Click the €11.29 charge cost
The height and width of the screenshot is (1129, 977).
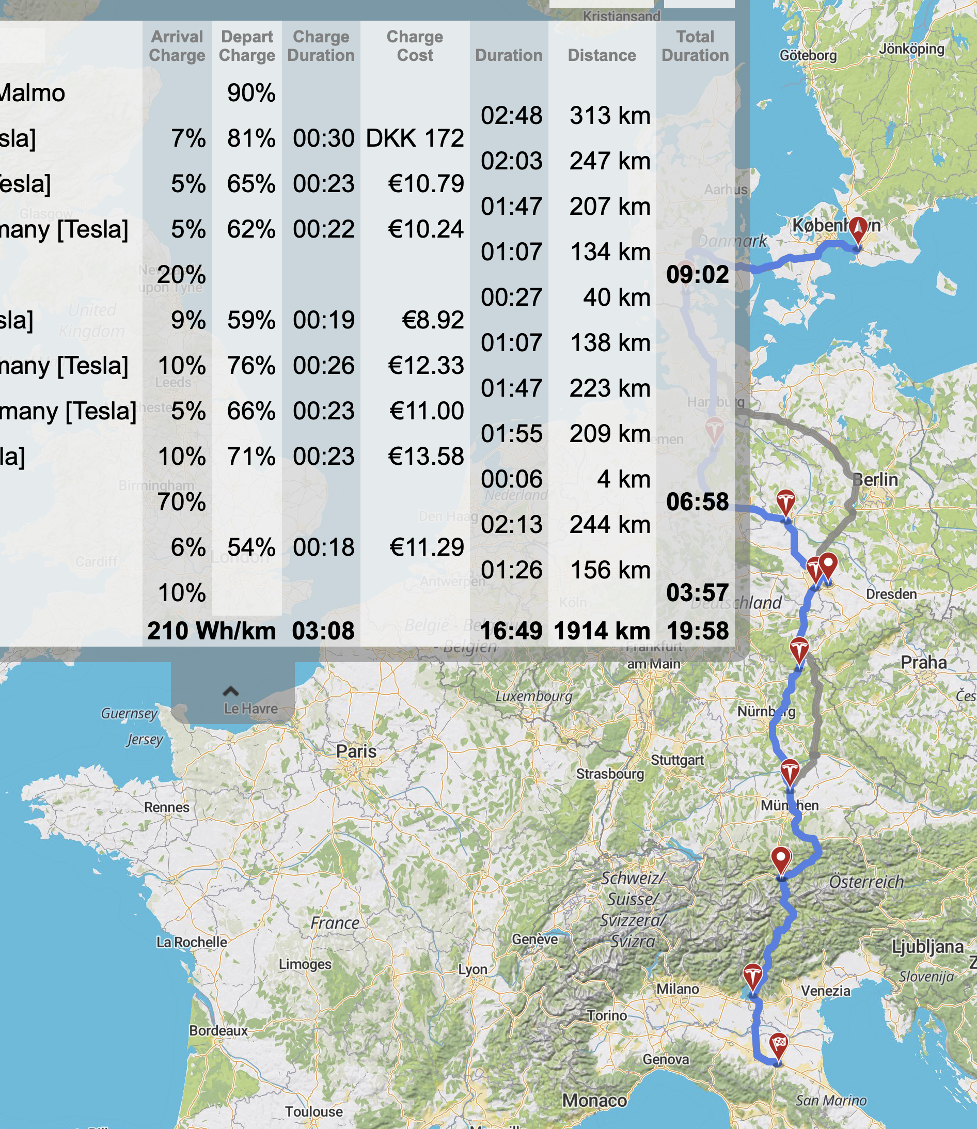[x=427, y=547]
